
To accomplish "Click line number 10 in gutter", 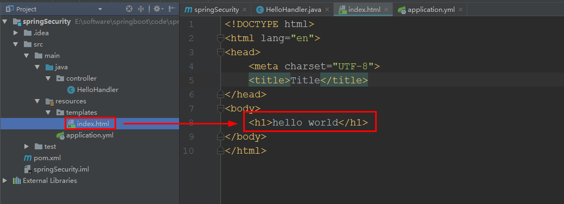I will (188, 150).
